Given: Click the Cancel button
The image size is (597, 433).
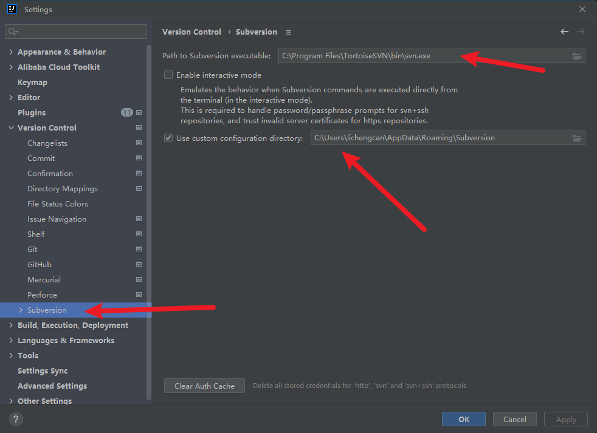Looking at the screenshot, I should click(x=515, y=419).
